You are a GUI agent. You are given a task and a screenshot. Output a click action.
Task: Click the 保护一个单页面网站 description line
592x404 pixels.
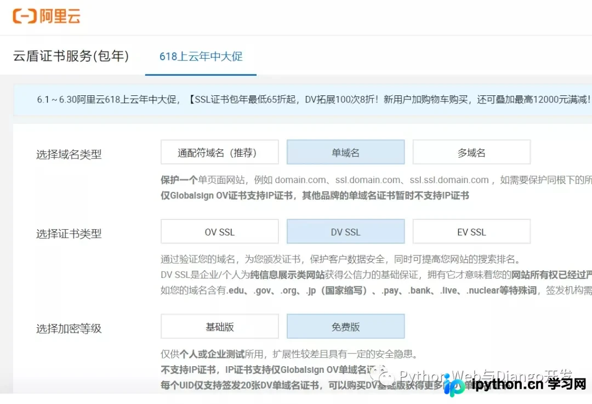(376, 180)
